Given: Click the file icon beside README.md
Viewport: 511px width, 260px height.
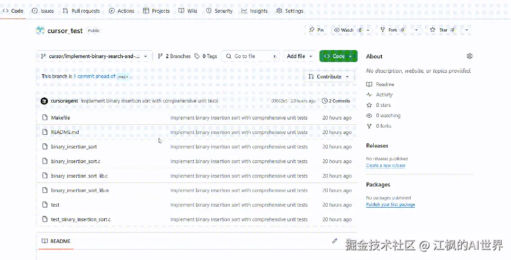Looking at the screenshot, I should (x=45, y=132).
